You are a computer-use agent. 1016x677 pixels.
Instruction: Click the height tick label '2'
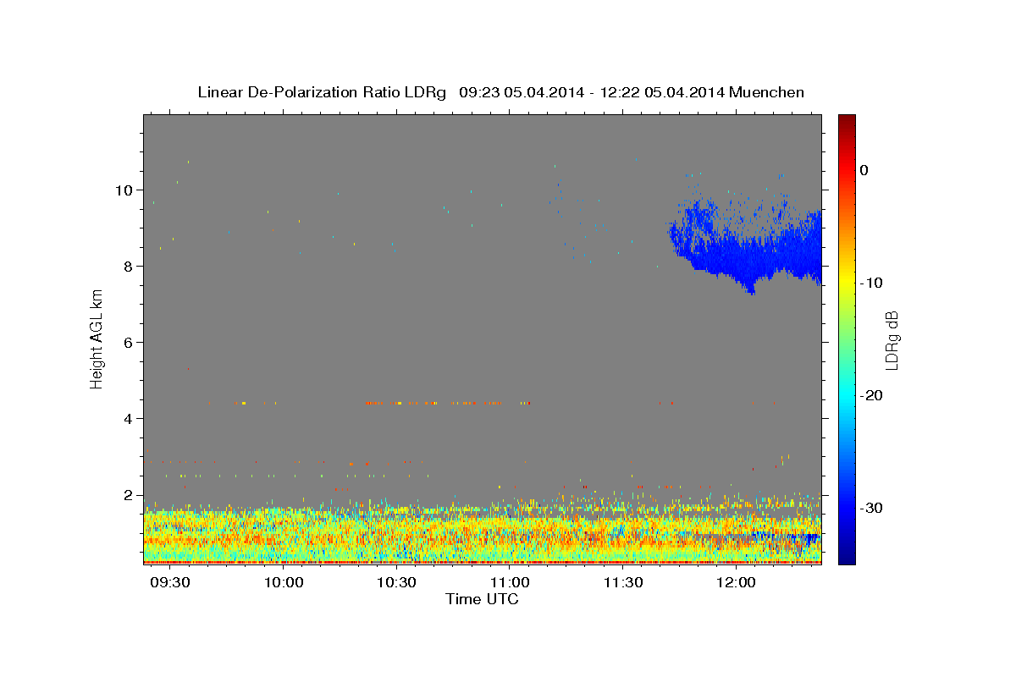(x=128, y=494)
